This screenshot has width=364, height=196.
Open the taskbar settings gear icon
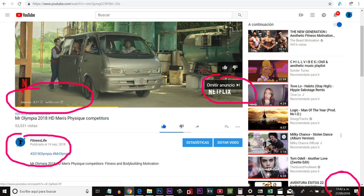tap(250, 191)
